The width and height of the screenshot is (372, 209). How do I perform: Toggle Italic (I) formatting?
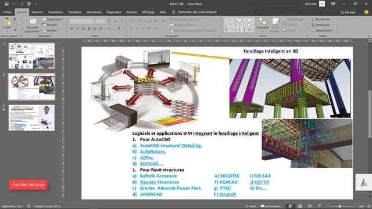77,28
